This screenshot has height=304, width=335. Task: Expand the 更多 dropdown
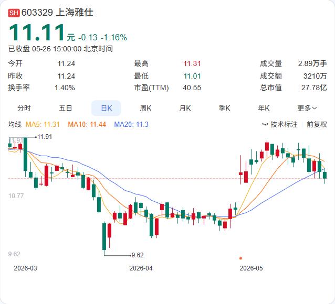(307, 108)
